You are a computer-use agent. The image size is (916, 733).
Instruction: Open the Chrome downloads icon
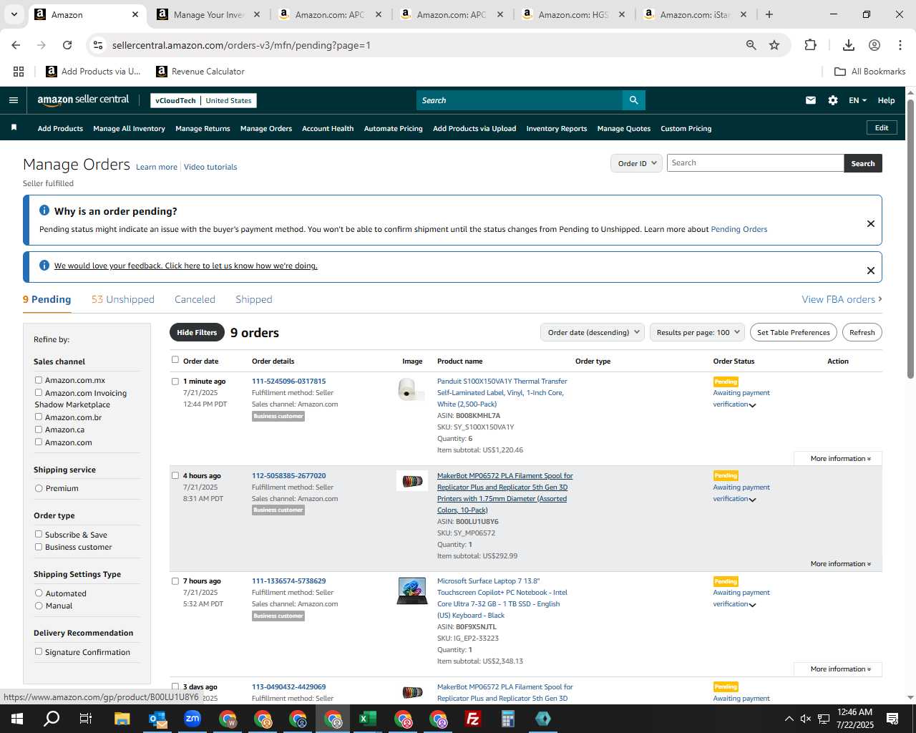849,45
